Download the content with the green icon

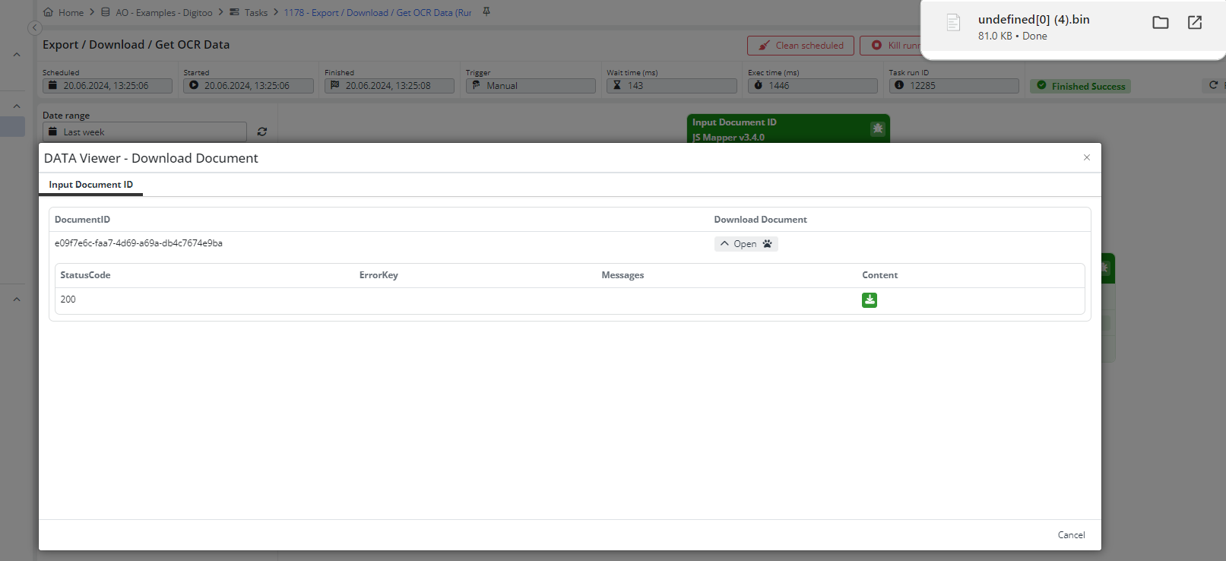click(x=870, y=300)
